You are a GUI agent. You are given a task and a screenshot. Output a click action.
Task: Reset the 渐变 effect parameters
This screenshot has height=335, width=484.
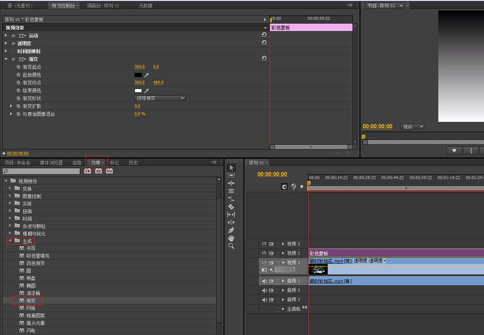coord(264,58)
